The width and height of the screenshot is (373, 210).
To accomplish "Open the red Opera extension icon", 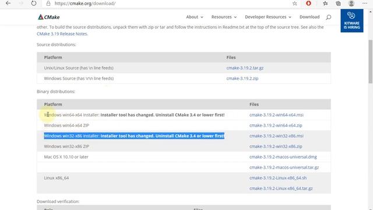I will pyautogui.click(x=308, y=3).
